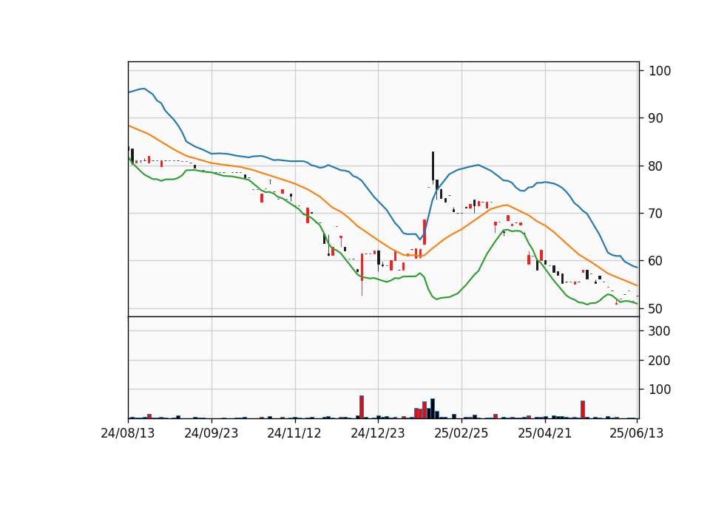Click the 25/02/25 date label
710x510 pixels.
coord(461,433)
